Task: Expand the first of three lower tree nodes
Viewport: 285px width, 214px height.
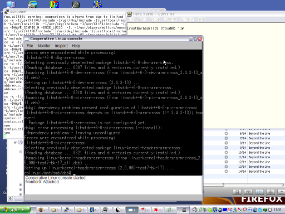Action: tap(20, 185)
